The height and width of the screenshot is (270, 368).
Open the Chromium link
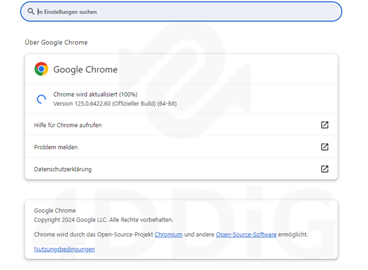169,234
